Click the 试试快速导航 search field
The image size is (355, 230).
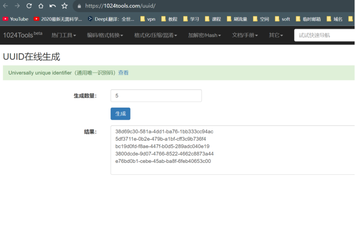pyautogui.click(x=324, y=35)
